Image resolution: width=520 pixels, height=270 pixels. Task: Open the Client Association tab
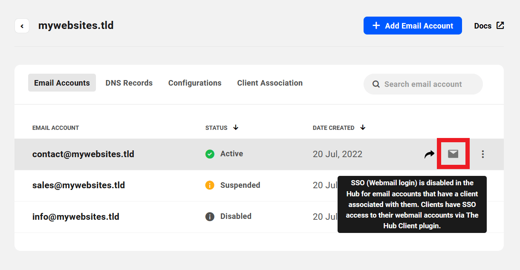[x=270, y=83]
